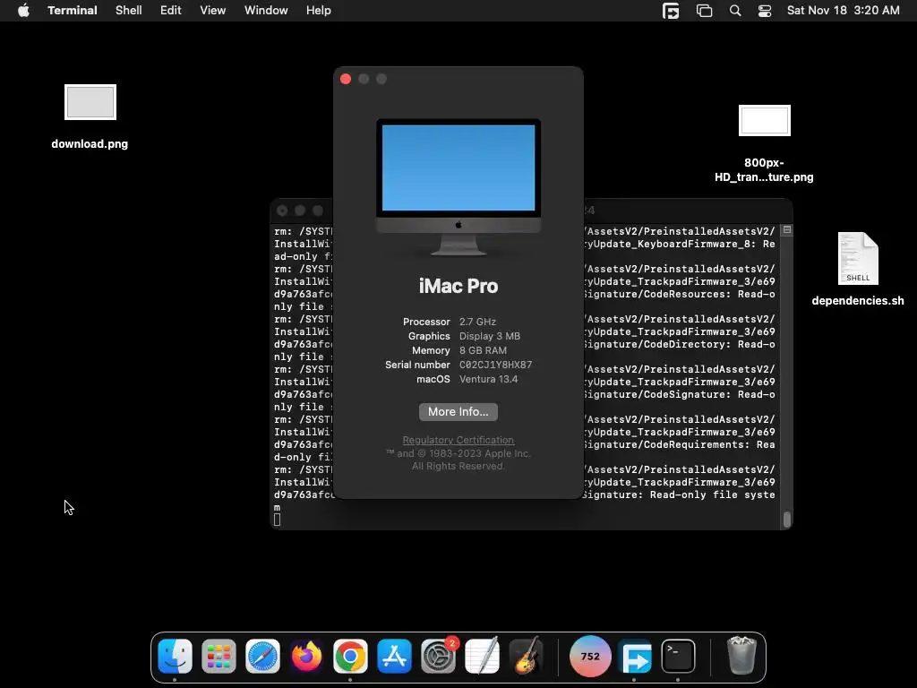
Task: Open TextEdit from the Dock
Action: click(482, 657)
